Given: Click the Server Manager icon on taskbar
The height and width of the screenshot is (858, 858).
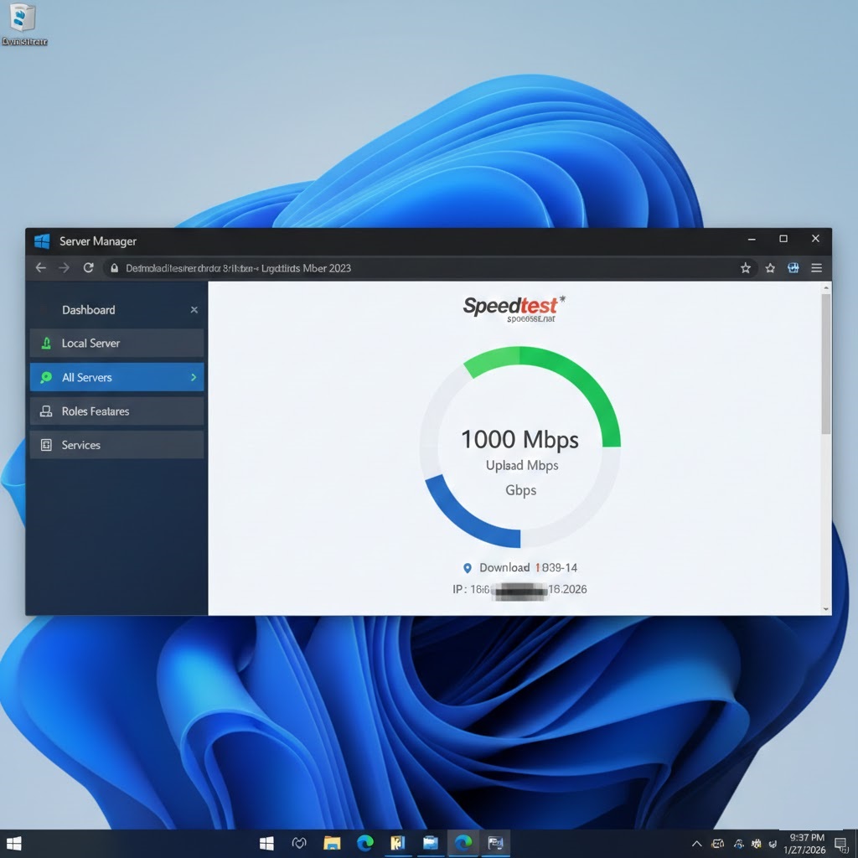Looking at the screenshot, I should [495, 843].
